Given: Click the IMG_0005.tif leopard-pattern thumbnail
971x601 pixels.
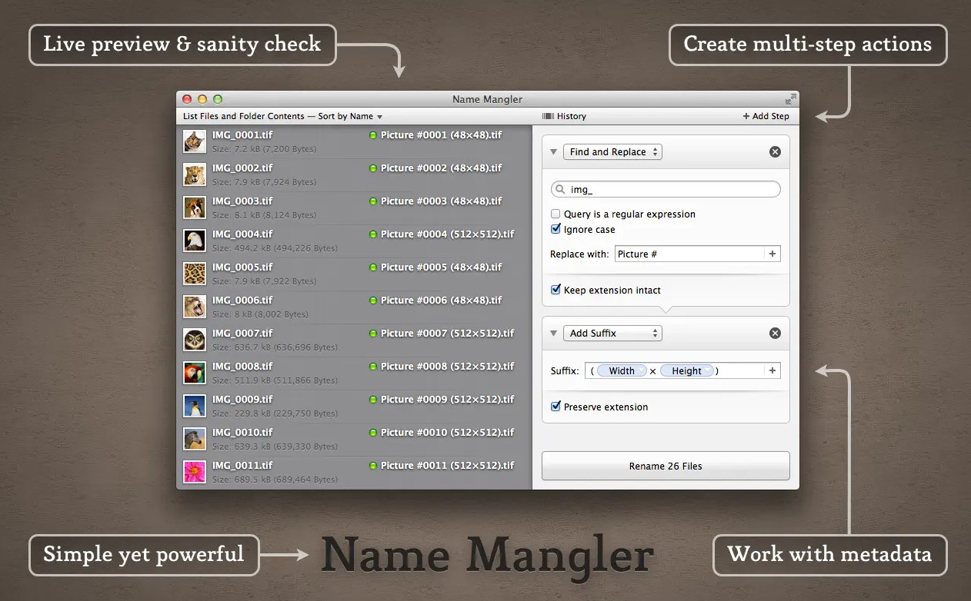Looking at the screenshot, I should [x=194, y=274].
